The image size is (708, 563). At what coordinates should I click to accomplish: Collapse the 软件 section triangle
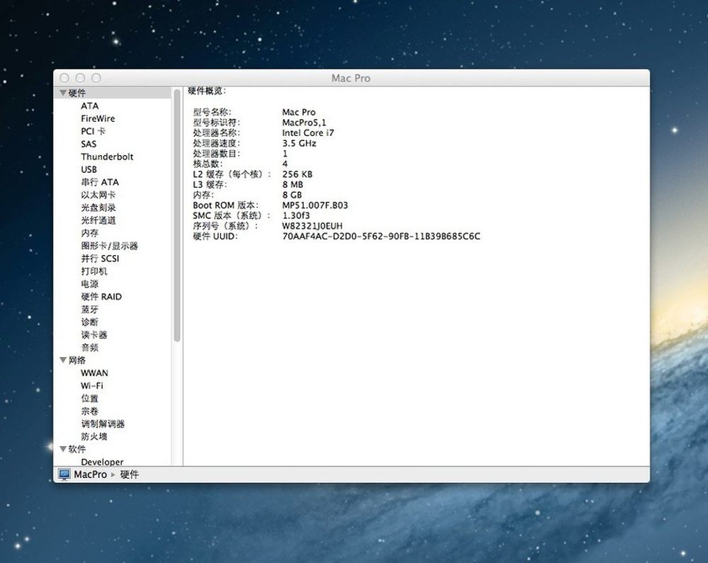pos(63,449)
